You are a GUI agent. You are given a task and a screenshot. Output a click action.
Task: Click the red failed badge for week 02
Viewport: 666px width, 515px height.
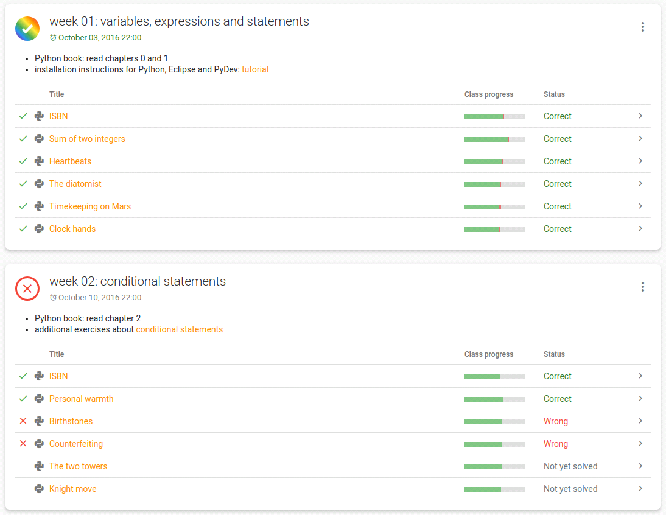coord(27,289)
